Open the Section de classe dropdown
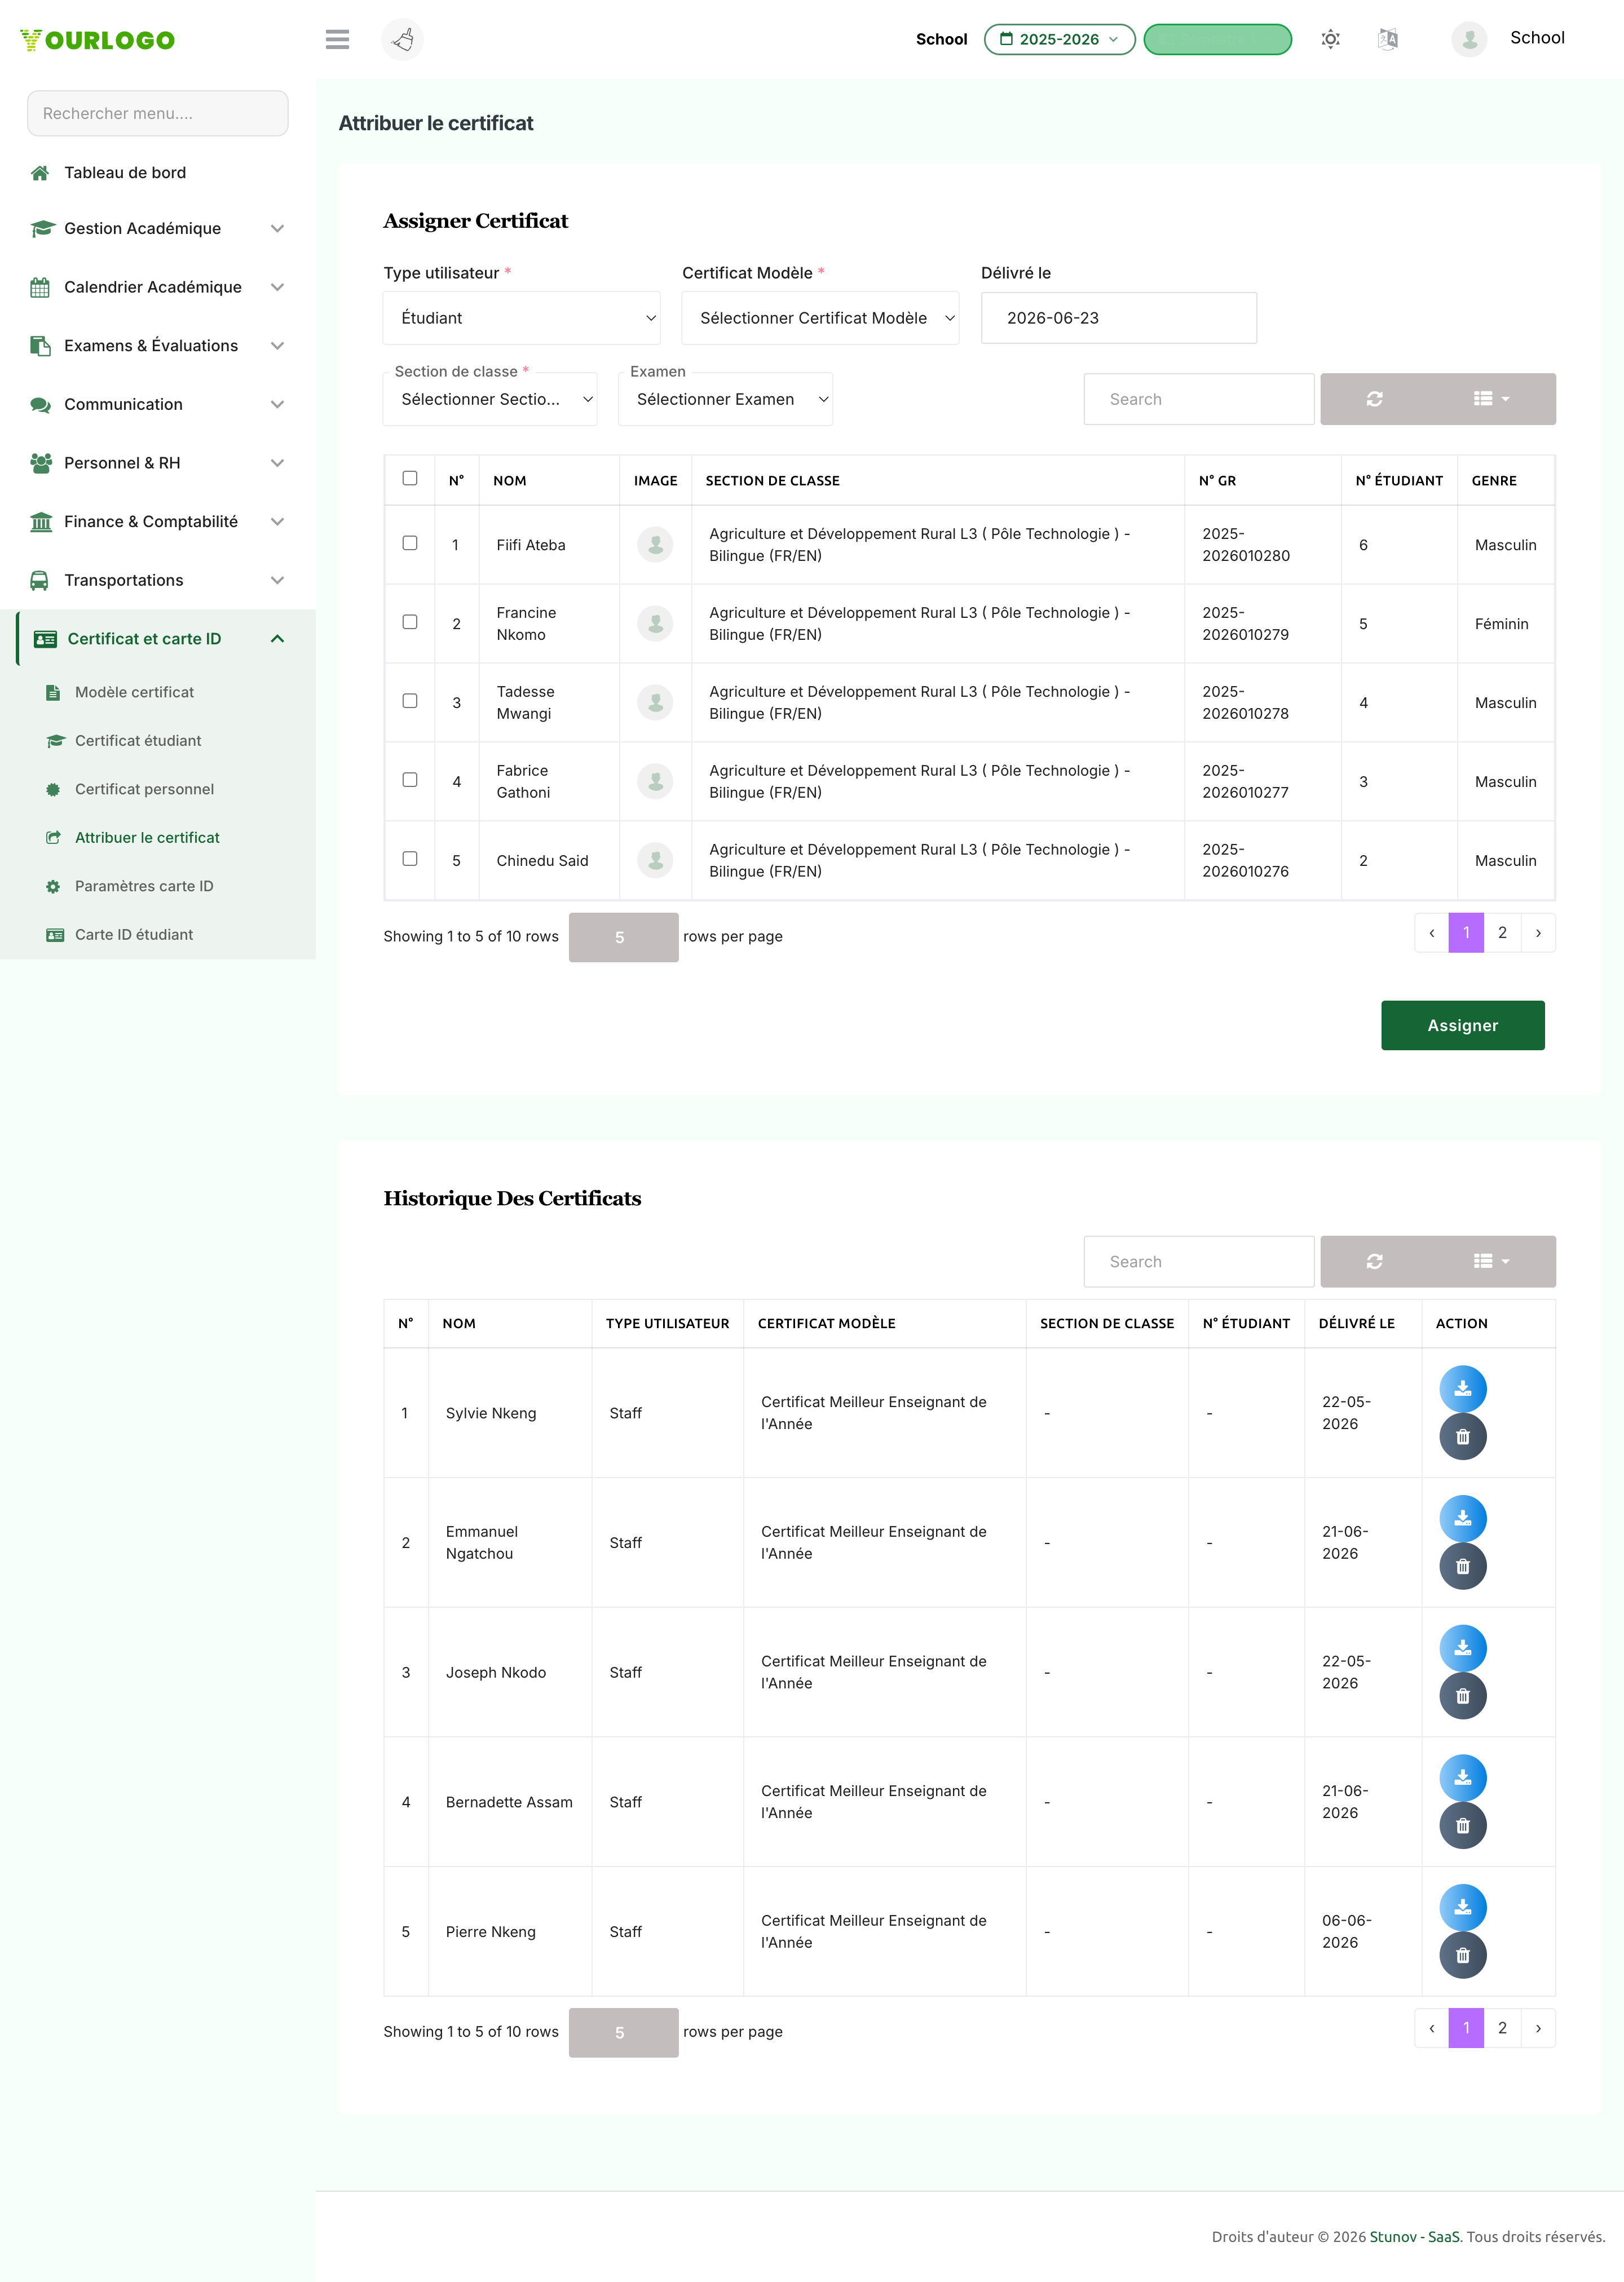This screenshot has height=2282, width=1624. pyautogui.click(x=490, y=399)
